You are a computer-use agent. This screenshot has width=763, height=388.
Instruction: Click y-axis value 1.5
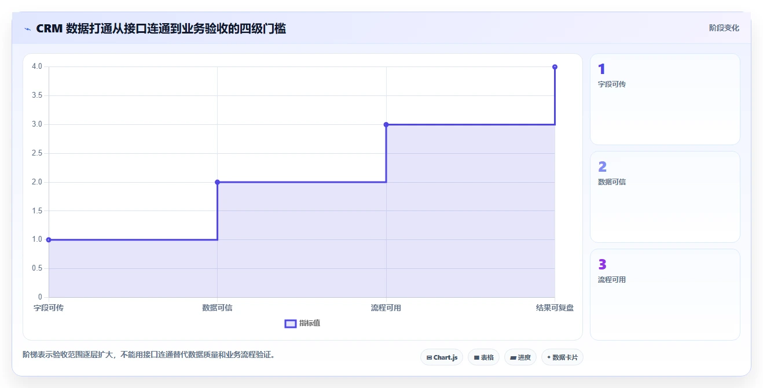click(x=37, y=211)
